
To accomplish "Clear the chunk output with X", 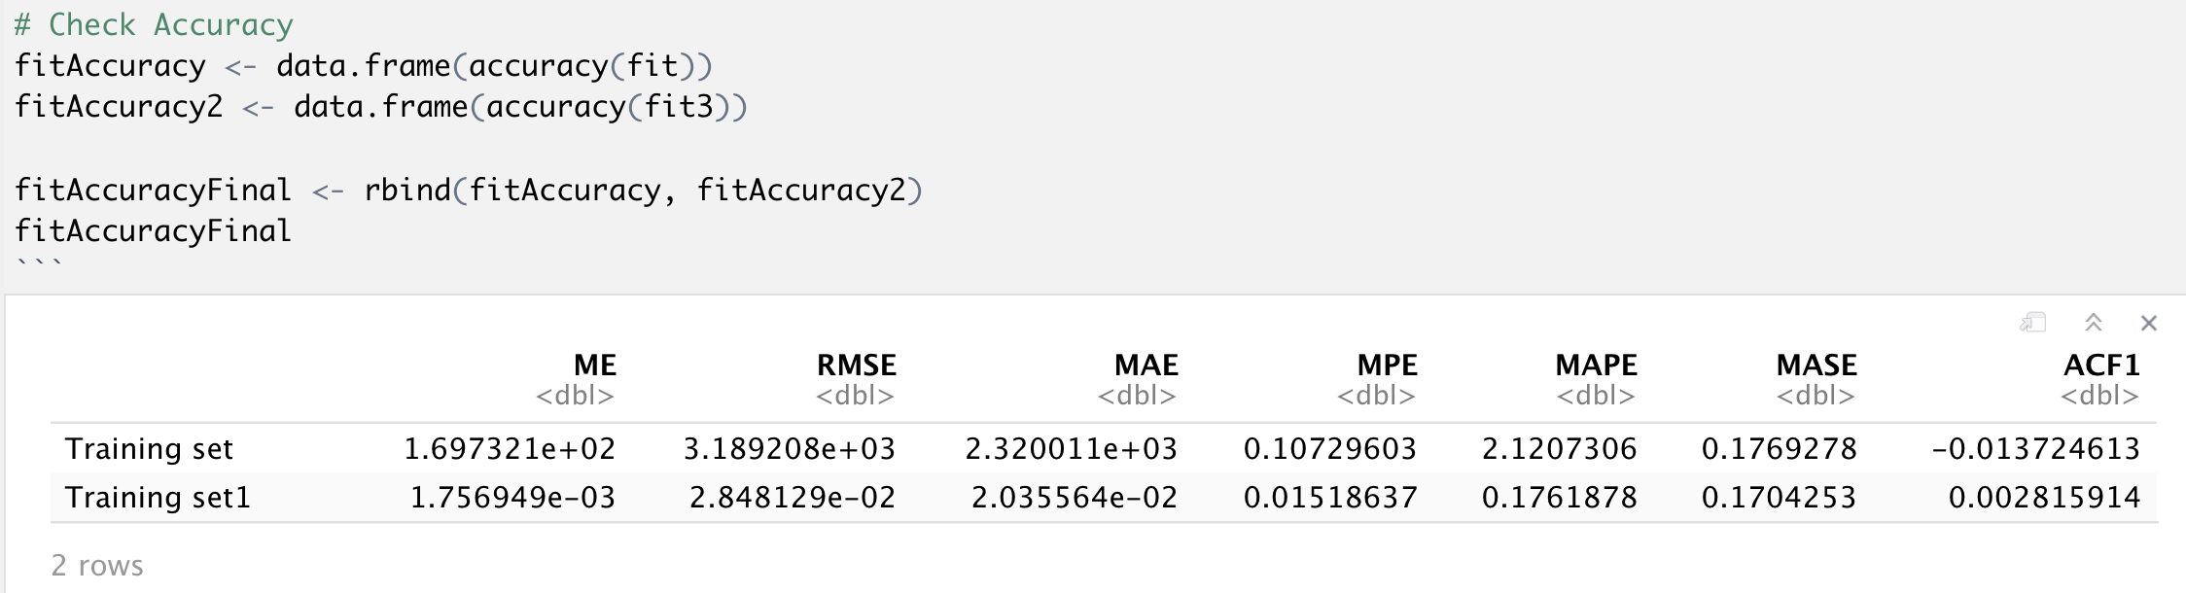I will click(2149, 323).
